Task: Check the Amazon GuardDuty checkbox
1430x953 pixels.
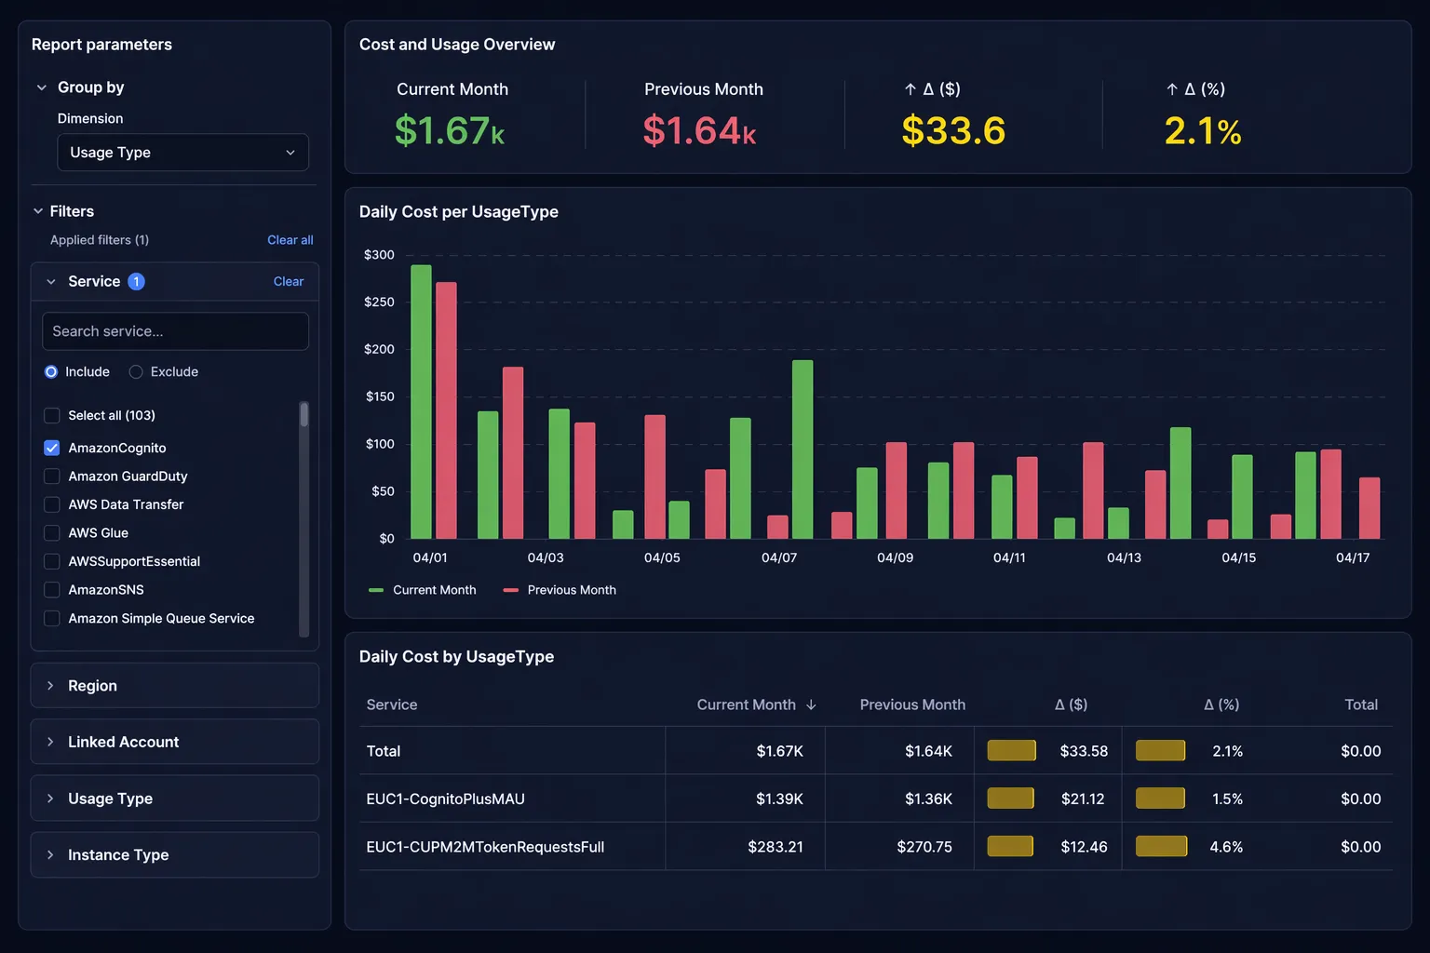Action: coord(52,476)
